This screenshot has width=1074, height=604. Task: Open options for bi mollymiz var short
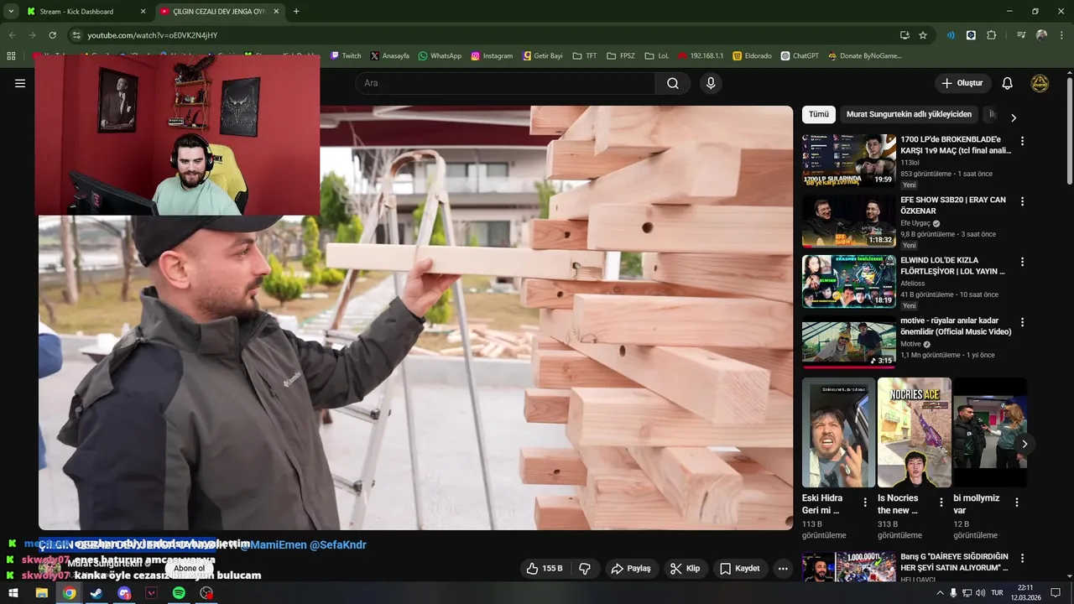point(1017,502)
